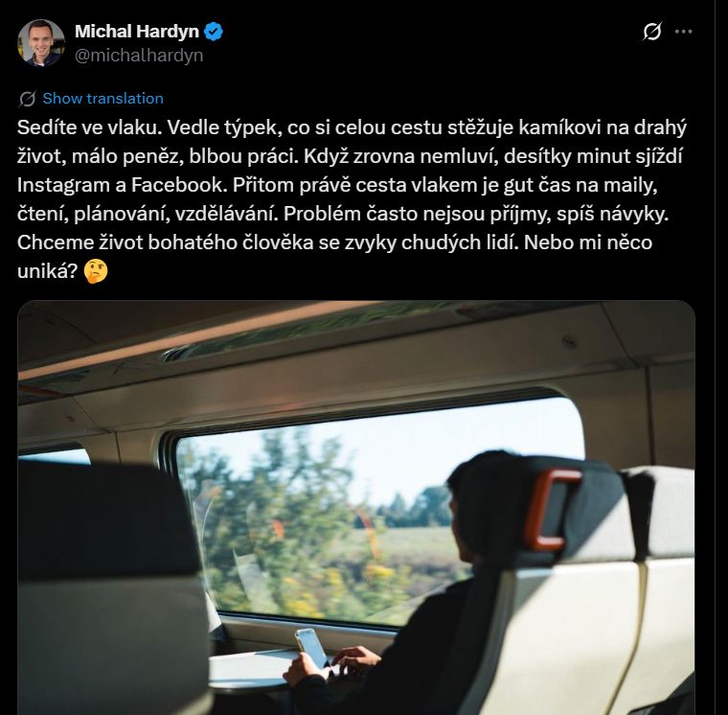Click the text 'Nebo mi něco'
The image size is (728, 715).
point(588,242)
